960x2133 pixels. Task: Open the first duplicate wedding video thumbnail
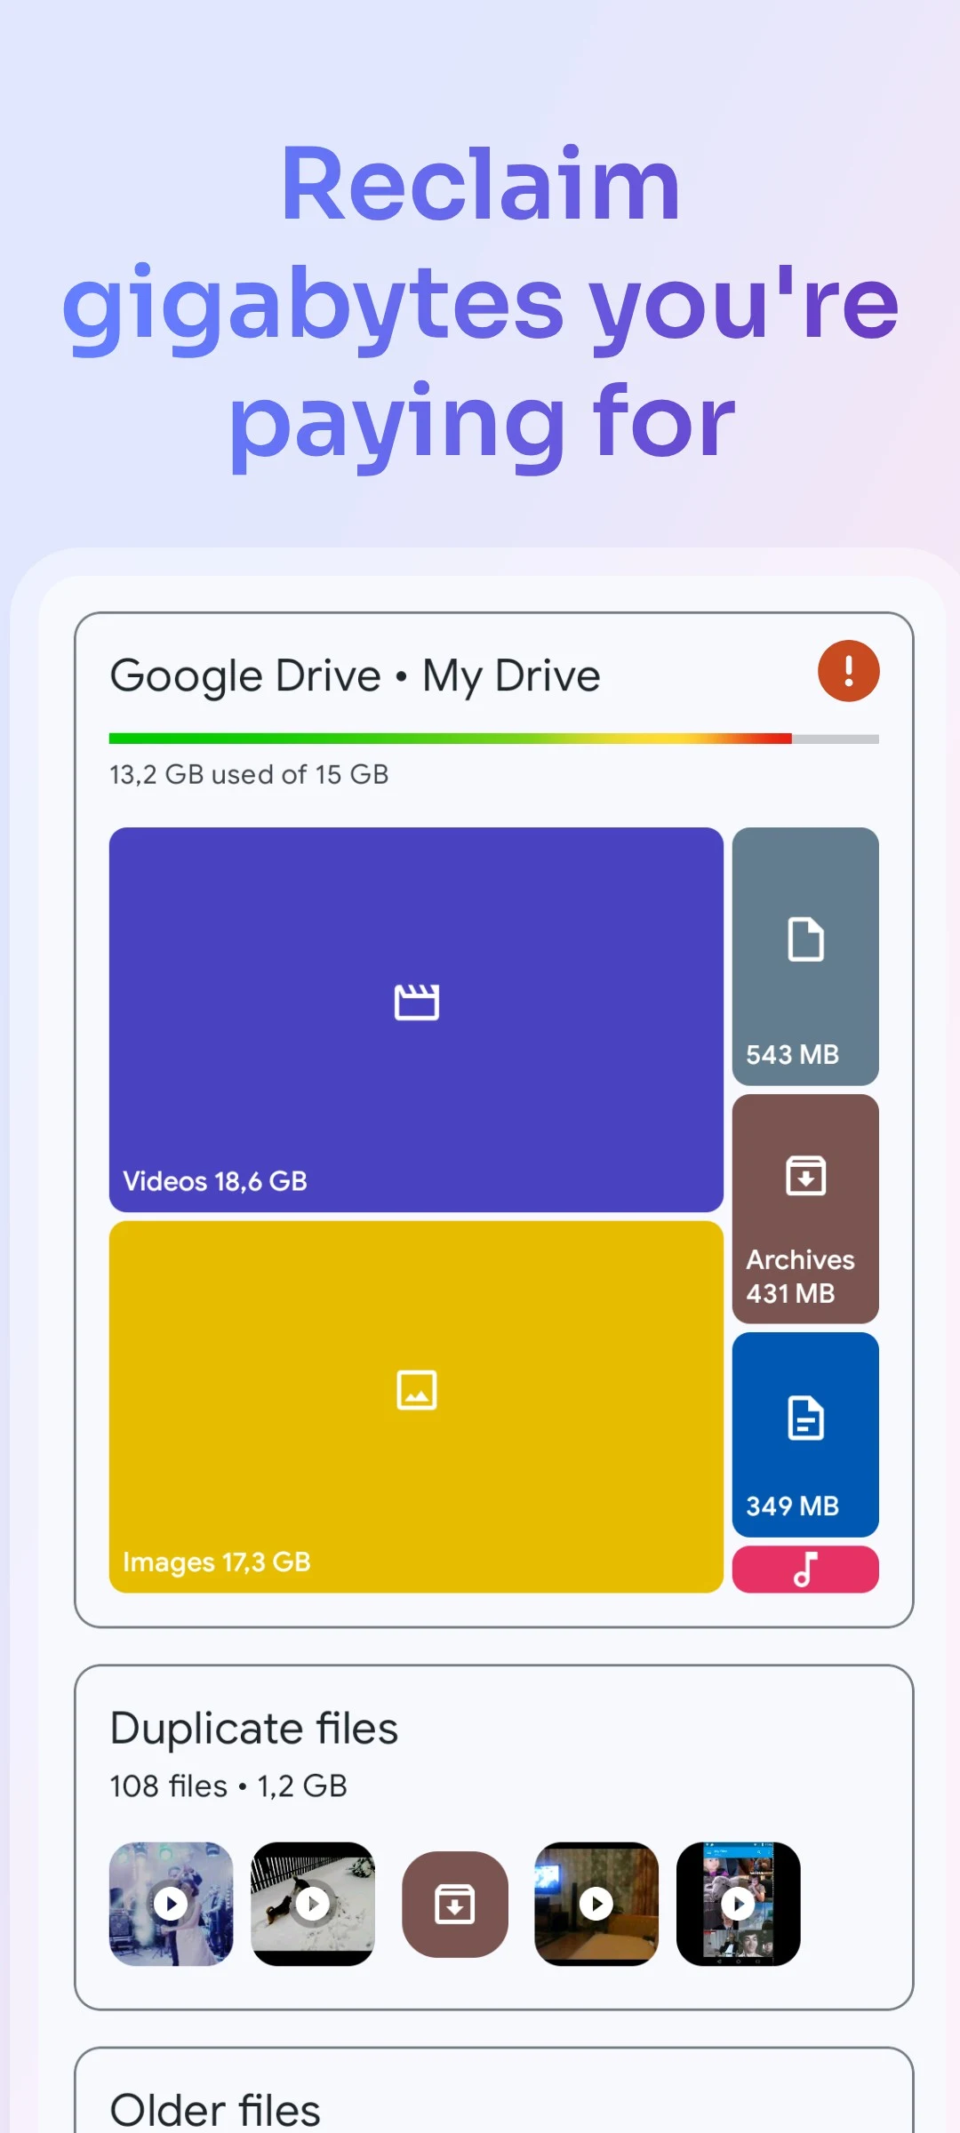point(171,1904)
